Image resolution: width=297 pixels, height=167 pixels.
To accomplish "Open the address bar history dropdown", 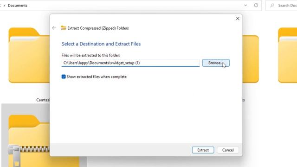I will point(245,5).
